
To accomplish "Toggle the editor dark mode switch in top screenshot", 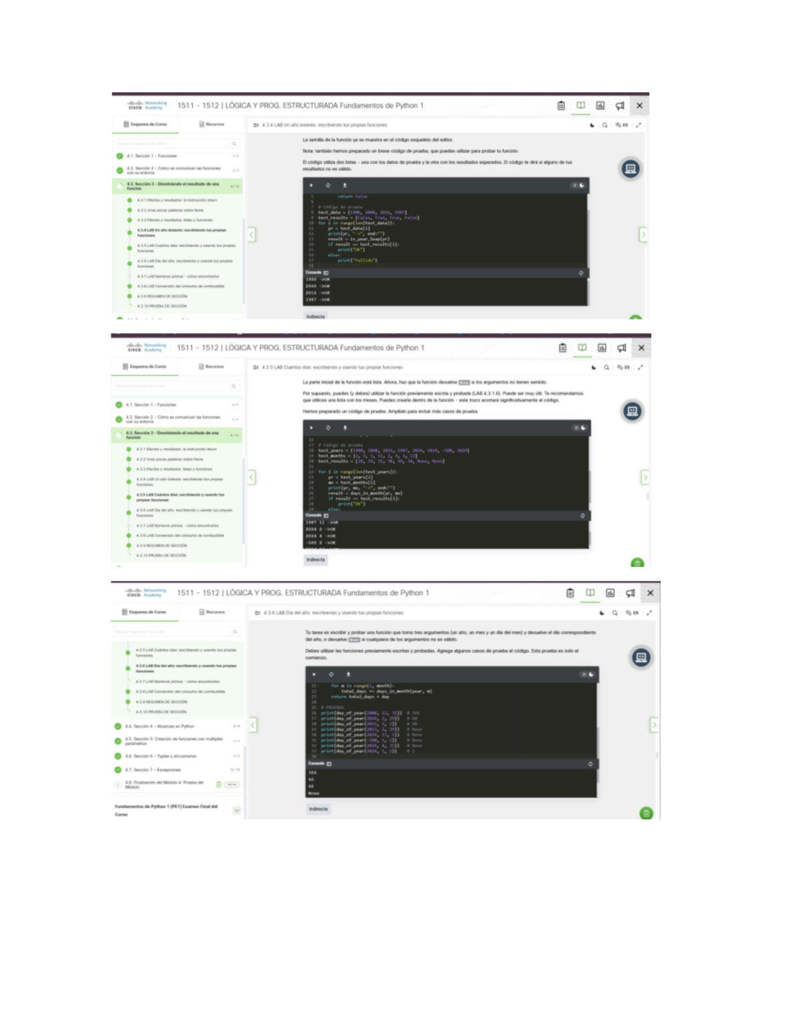I will (578, 185).
